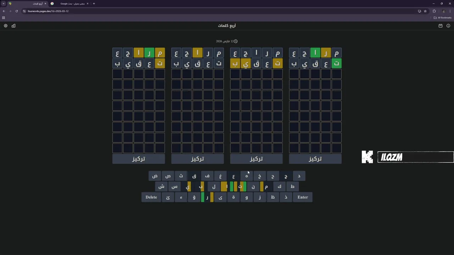Screen dimensions: 454x255
Task: Open a new browser tab
Action: (94, 4)
